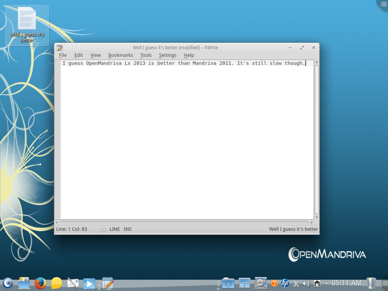Open the trash can in the panel
Viewport: 388px width, 291px height.
[x=371, y=283]
